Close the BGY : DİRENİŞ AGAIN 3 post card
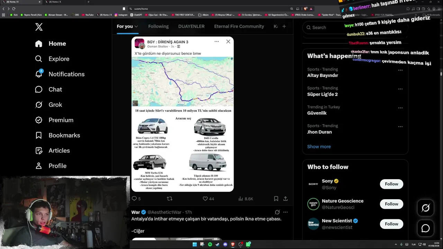Screen dimensions: 443x249 [228, 41]
